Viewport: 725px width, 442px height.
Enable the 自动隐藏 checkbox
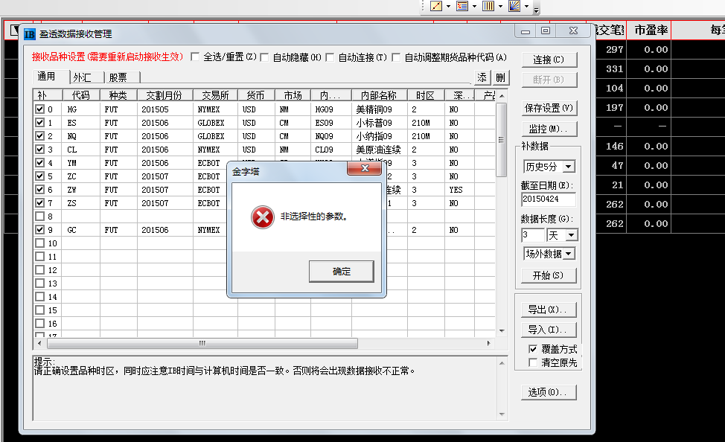(x=265, y=57)
